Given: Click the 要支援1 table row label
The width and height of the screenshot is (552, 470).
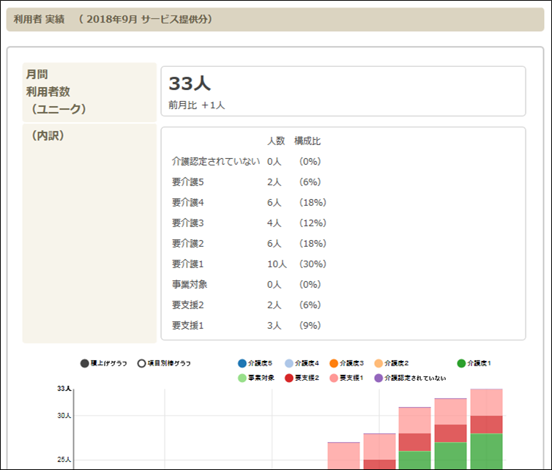Looking at the screenshot, I should (x=188, y=325).
